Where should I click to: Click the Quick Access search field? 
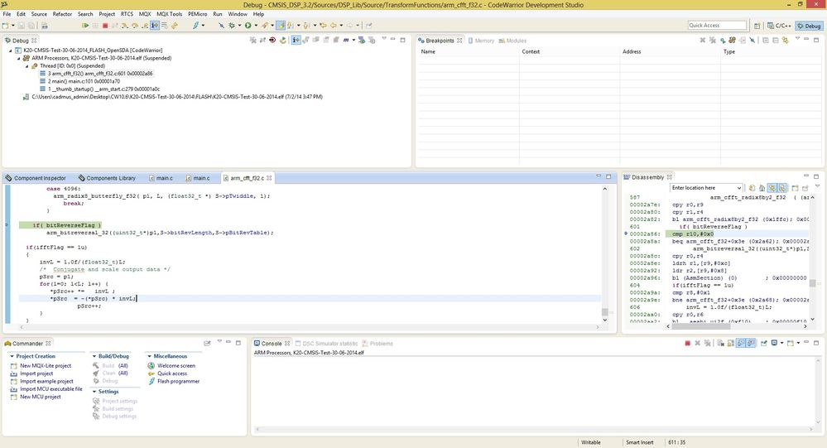click(x=717, y=26)
